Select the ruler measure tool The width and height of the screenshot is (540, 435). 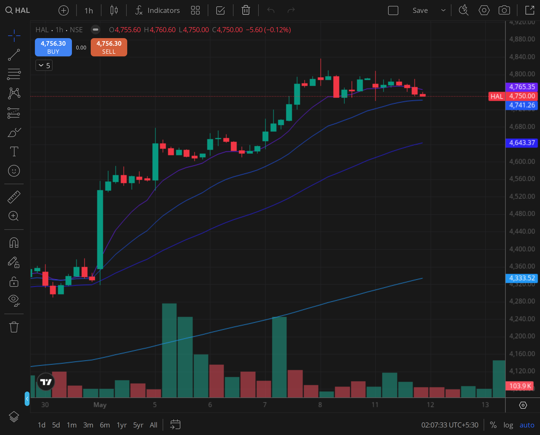pyautogui.click(x=14, y=197)
